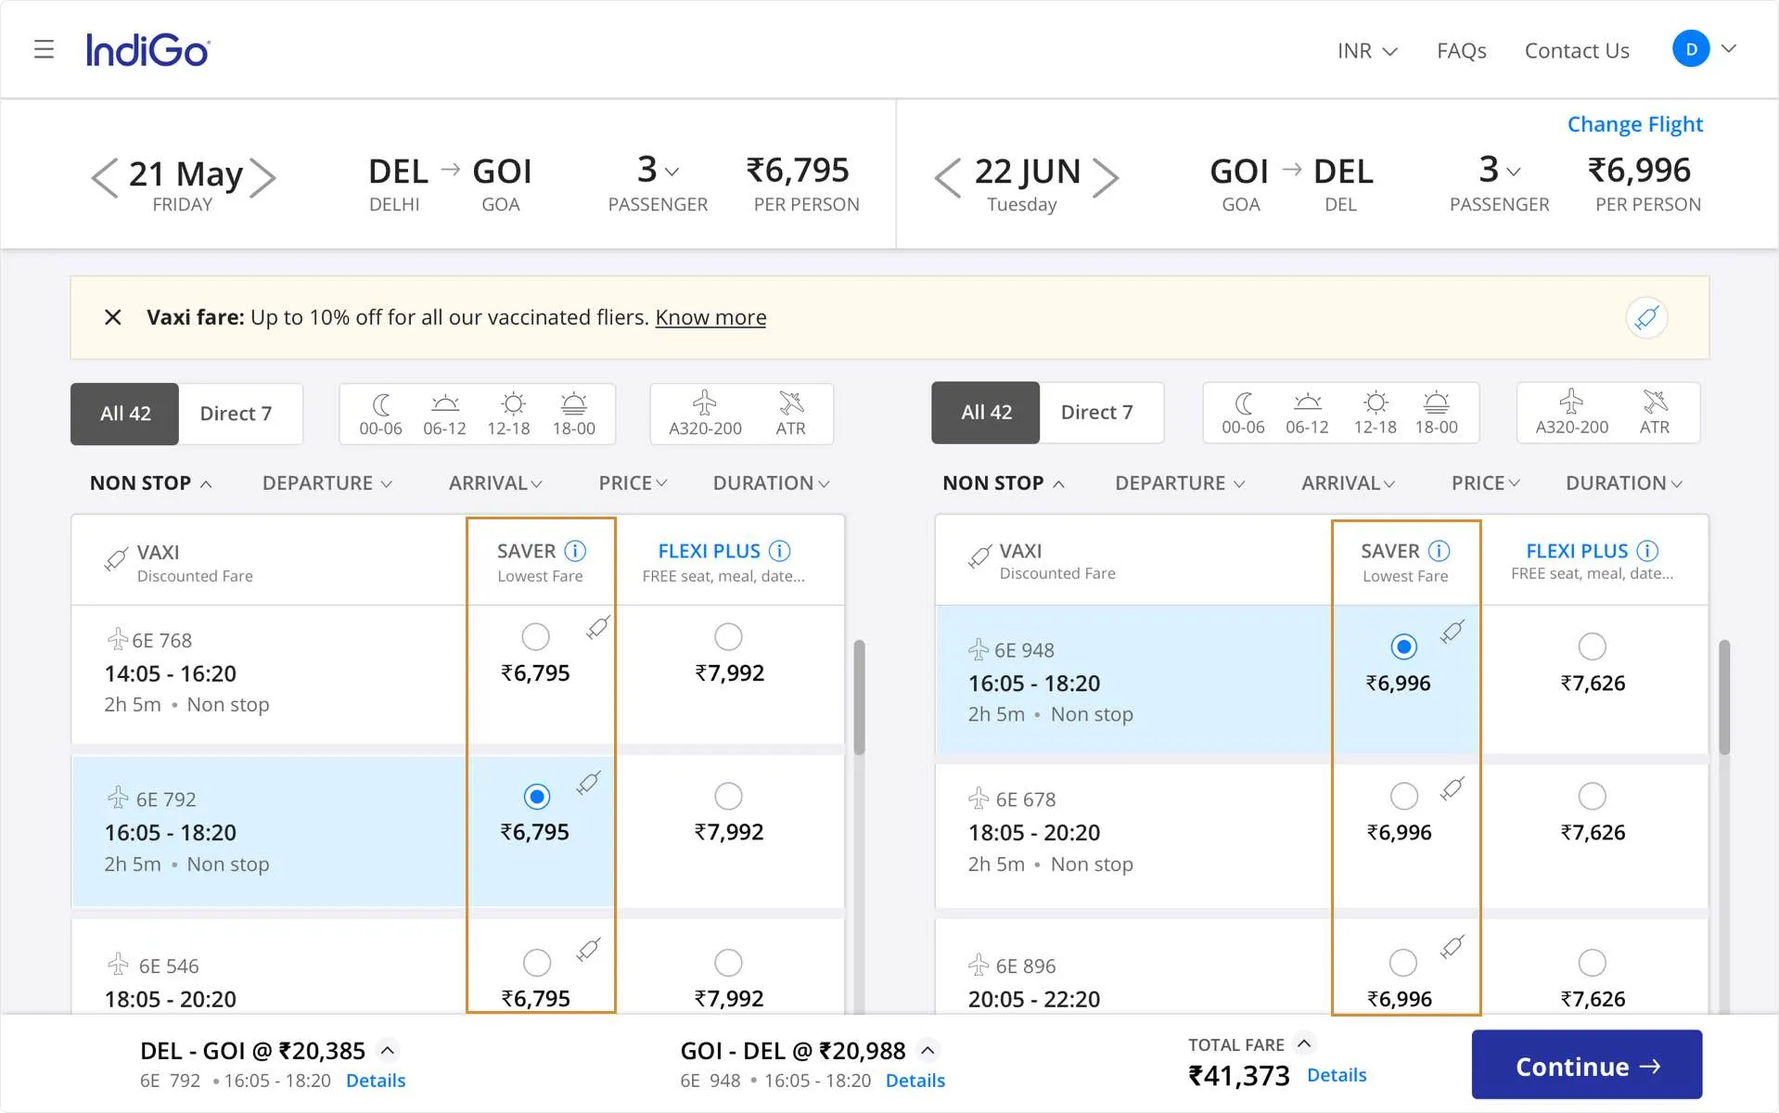Click Change Flight link
This screenshot has width=1779, height=1113.
1635,124
